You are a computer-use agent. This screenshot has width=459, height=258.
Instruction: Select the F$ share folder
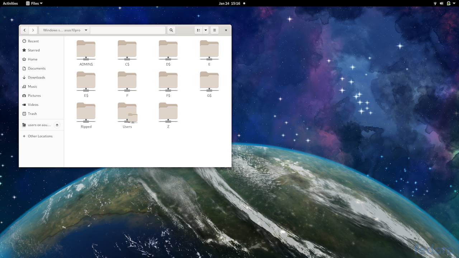click(x=168, y=84)
